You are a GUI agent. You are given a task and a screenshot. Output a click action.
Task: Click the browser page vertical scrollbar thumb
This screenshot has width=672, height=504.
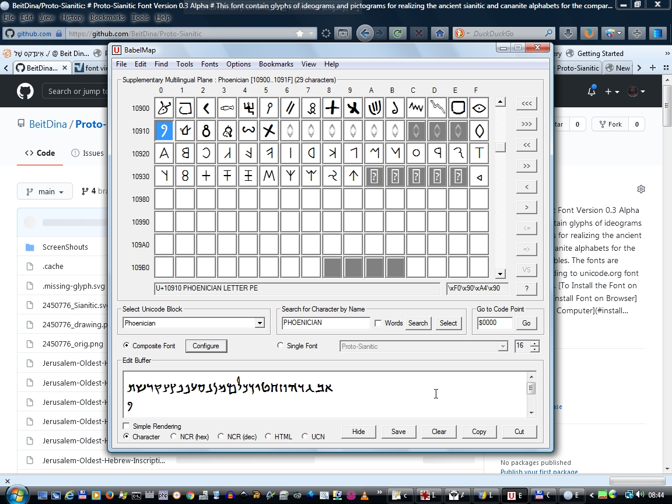pos(667,104)
